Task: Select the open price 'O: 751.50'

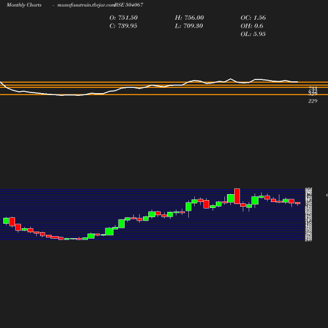Action: pyautogui.click(x=123, y=18)
